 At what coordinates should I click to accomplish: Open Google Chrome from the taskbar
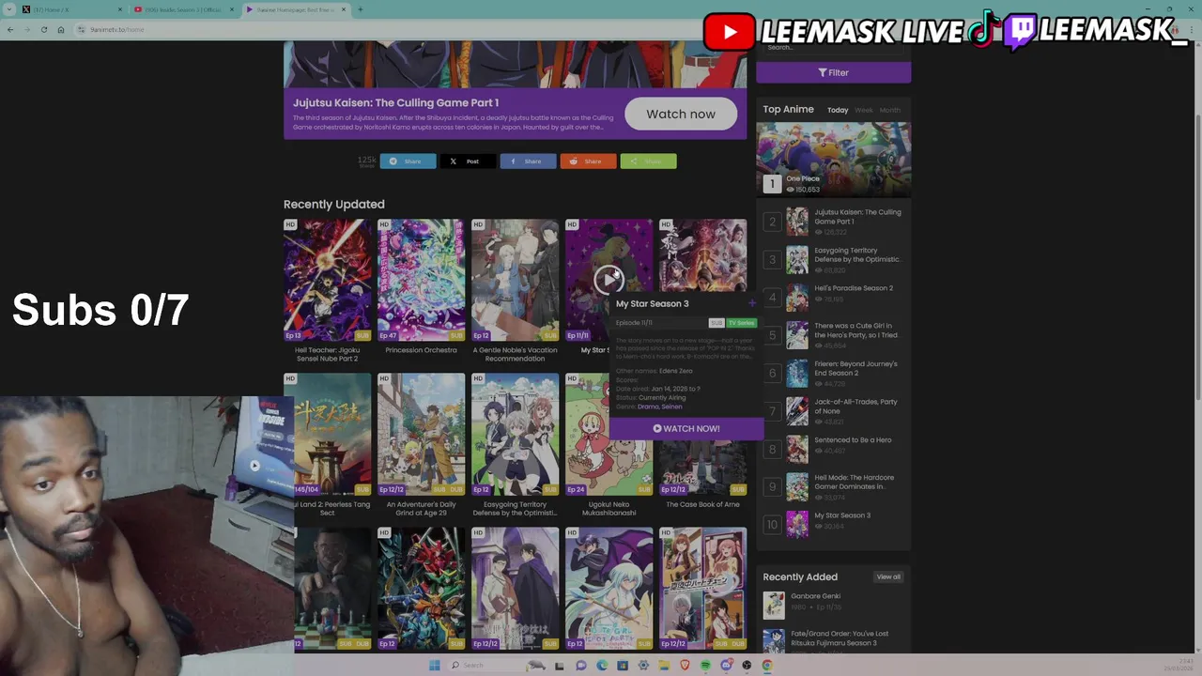click(x=767, y=665)
